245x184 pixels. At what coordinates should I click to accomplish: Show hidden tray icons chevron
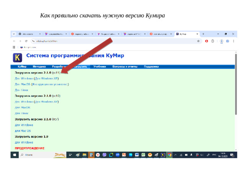(x=175, y=155)
